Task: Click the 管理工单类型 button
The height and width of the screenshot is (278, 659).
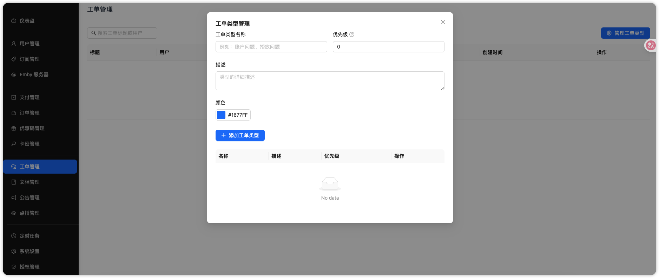Action: click(x=625, y=33)
